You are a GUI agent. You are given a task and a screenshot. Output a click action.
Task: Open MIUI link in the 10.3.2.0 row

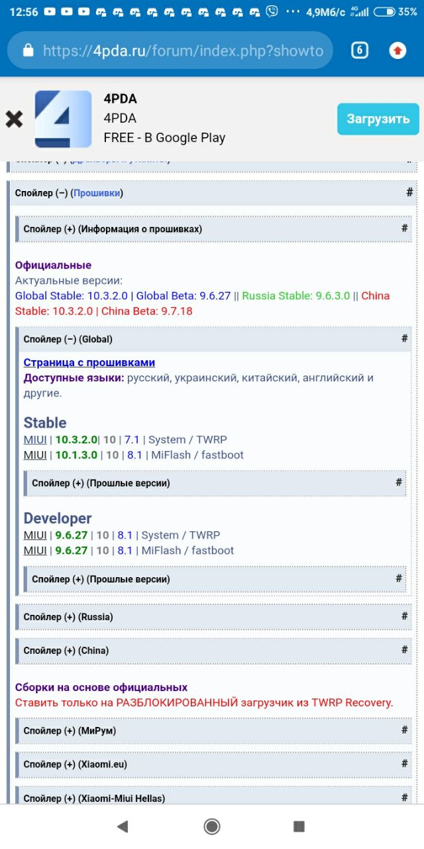click(35, 440)
